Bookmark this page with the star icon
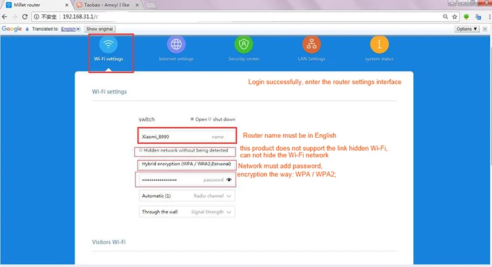This screenshot has height=267, width=492. click(x=454, y=17)
